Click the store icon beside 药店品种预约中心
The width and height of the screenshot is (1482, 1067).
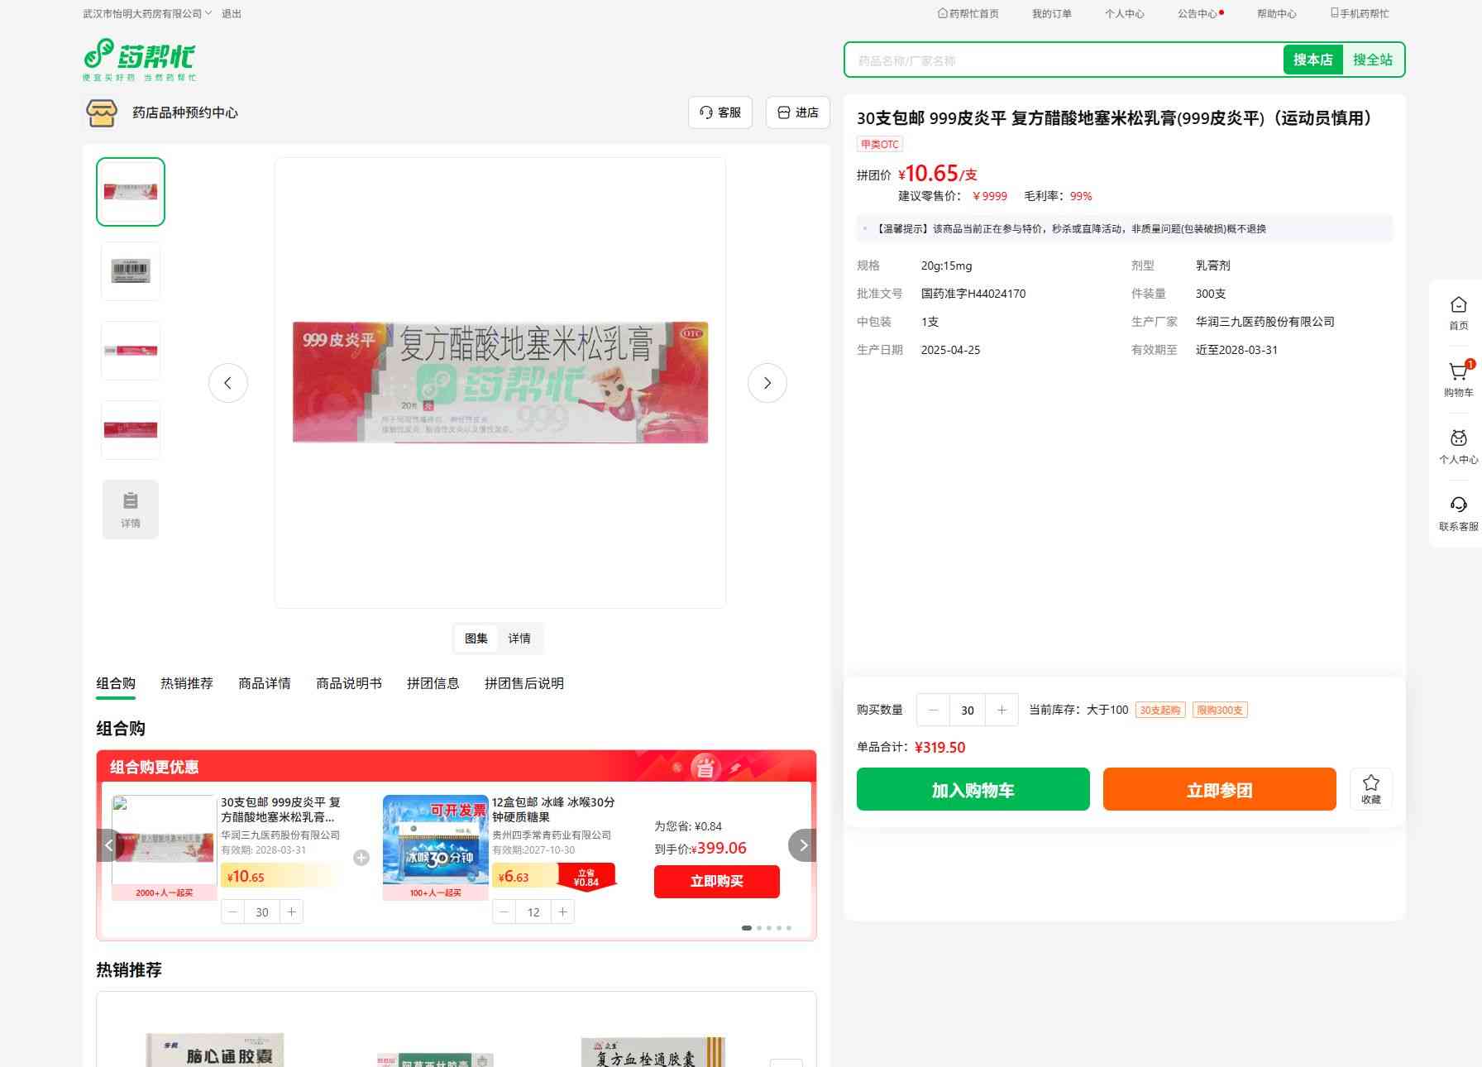(102, 112)
